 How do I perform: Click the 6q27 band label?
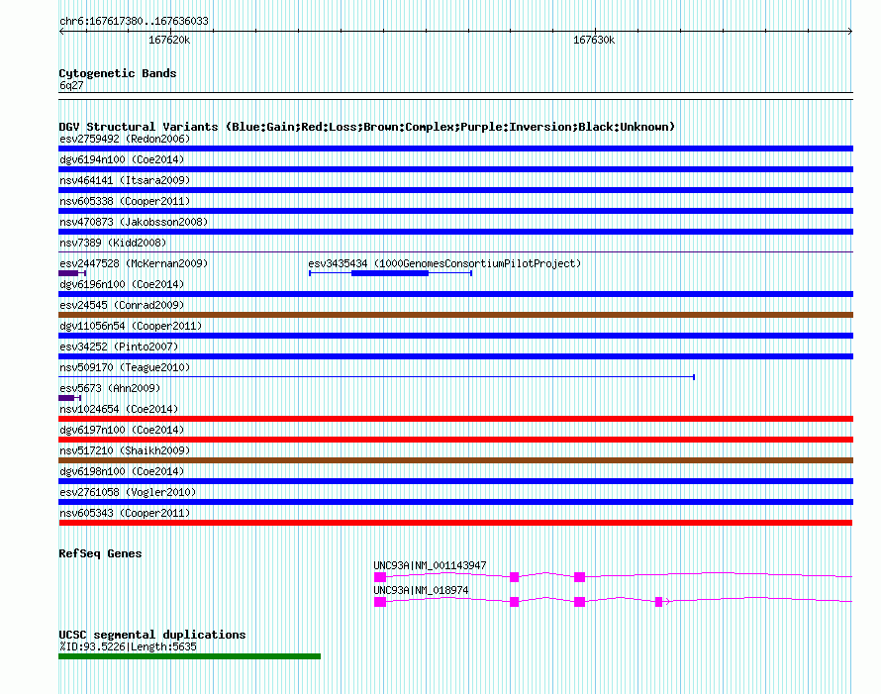[x=71, y=85]
